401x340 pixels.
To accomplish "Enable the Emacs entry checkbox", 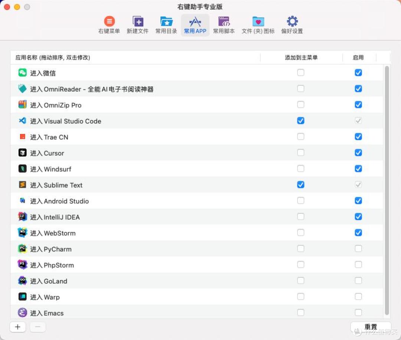I will (358, 313).
